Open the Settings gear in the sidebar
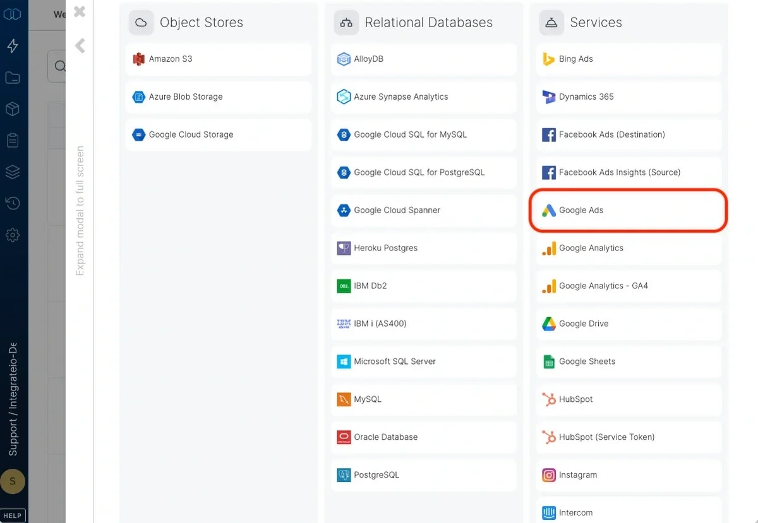The width and height of the screenshot is (758, 523). tap(13, 235)
